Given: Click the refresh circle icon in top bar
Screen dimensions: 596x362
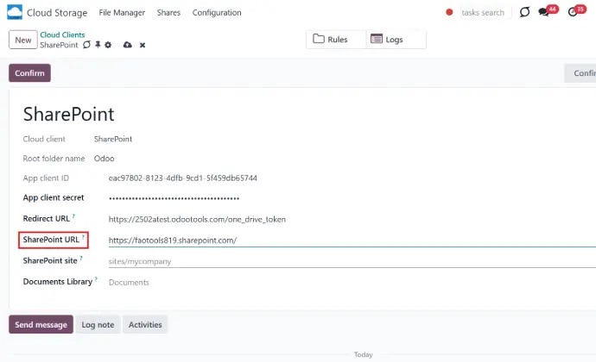Looking at the screenshot, I should point(524,12).
